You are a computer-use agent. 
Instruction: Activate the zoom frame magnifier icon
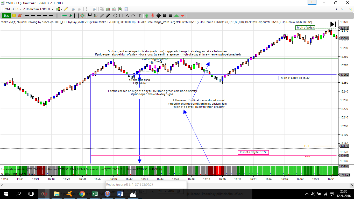(x=94, y=9)
